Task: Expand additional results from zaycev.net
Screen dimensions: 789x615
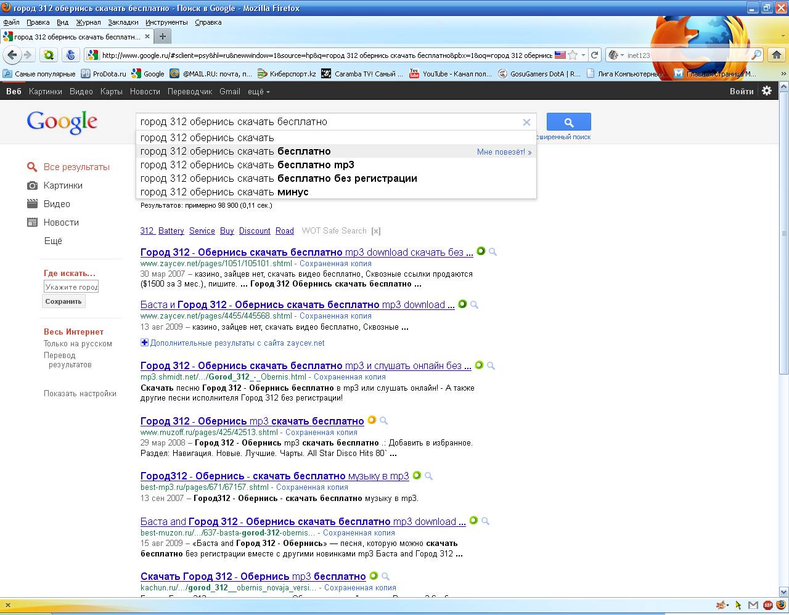Action: click(233, 343)
